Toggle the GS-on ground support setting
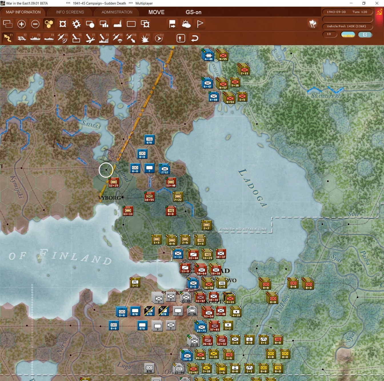 193,12
